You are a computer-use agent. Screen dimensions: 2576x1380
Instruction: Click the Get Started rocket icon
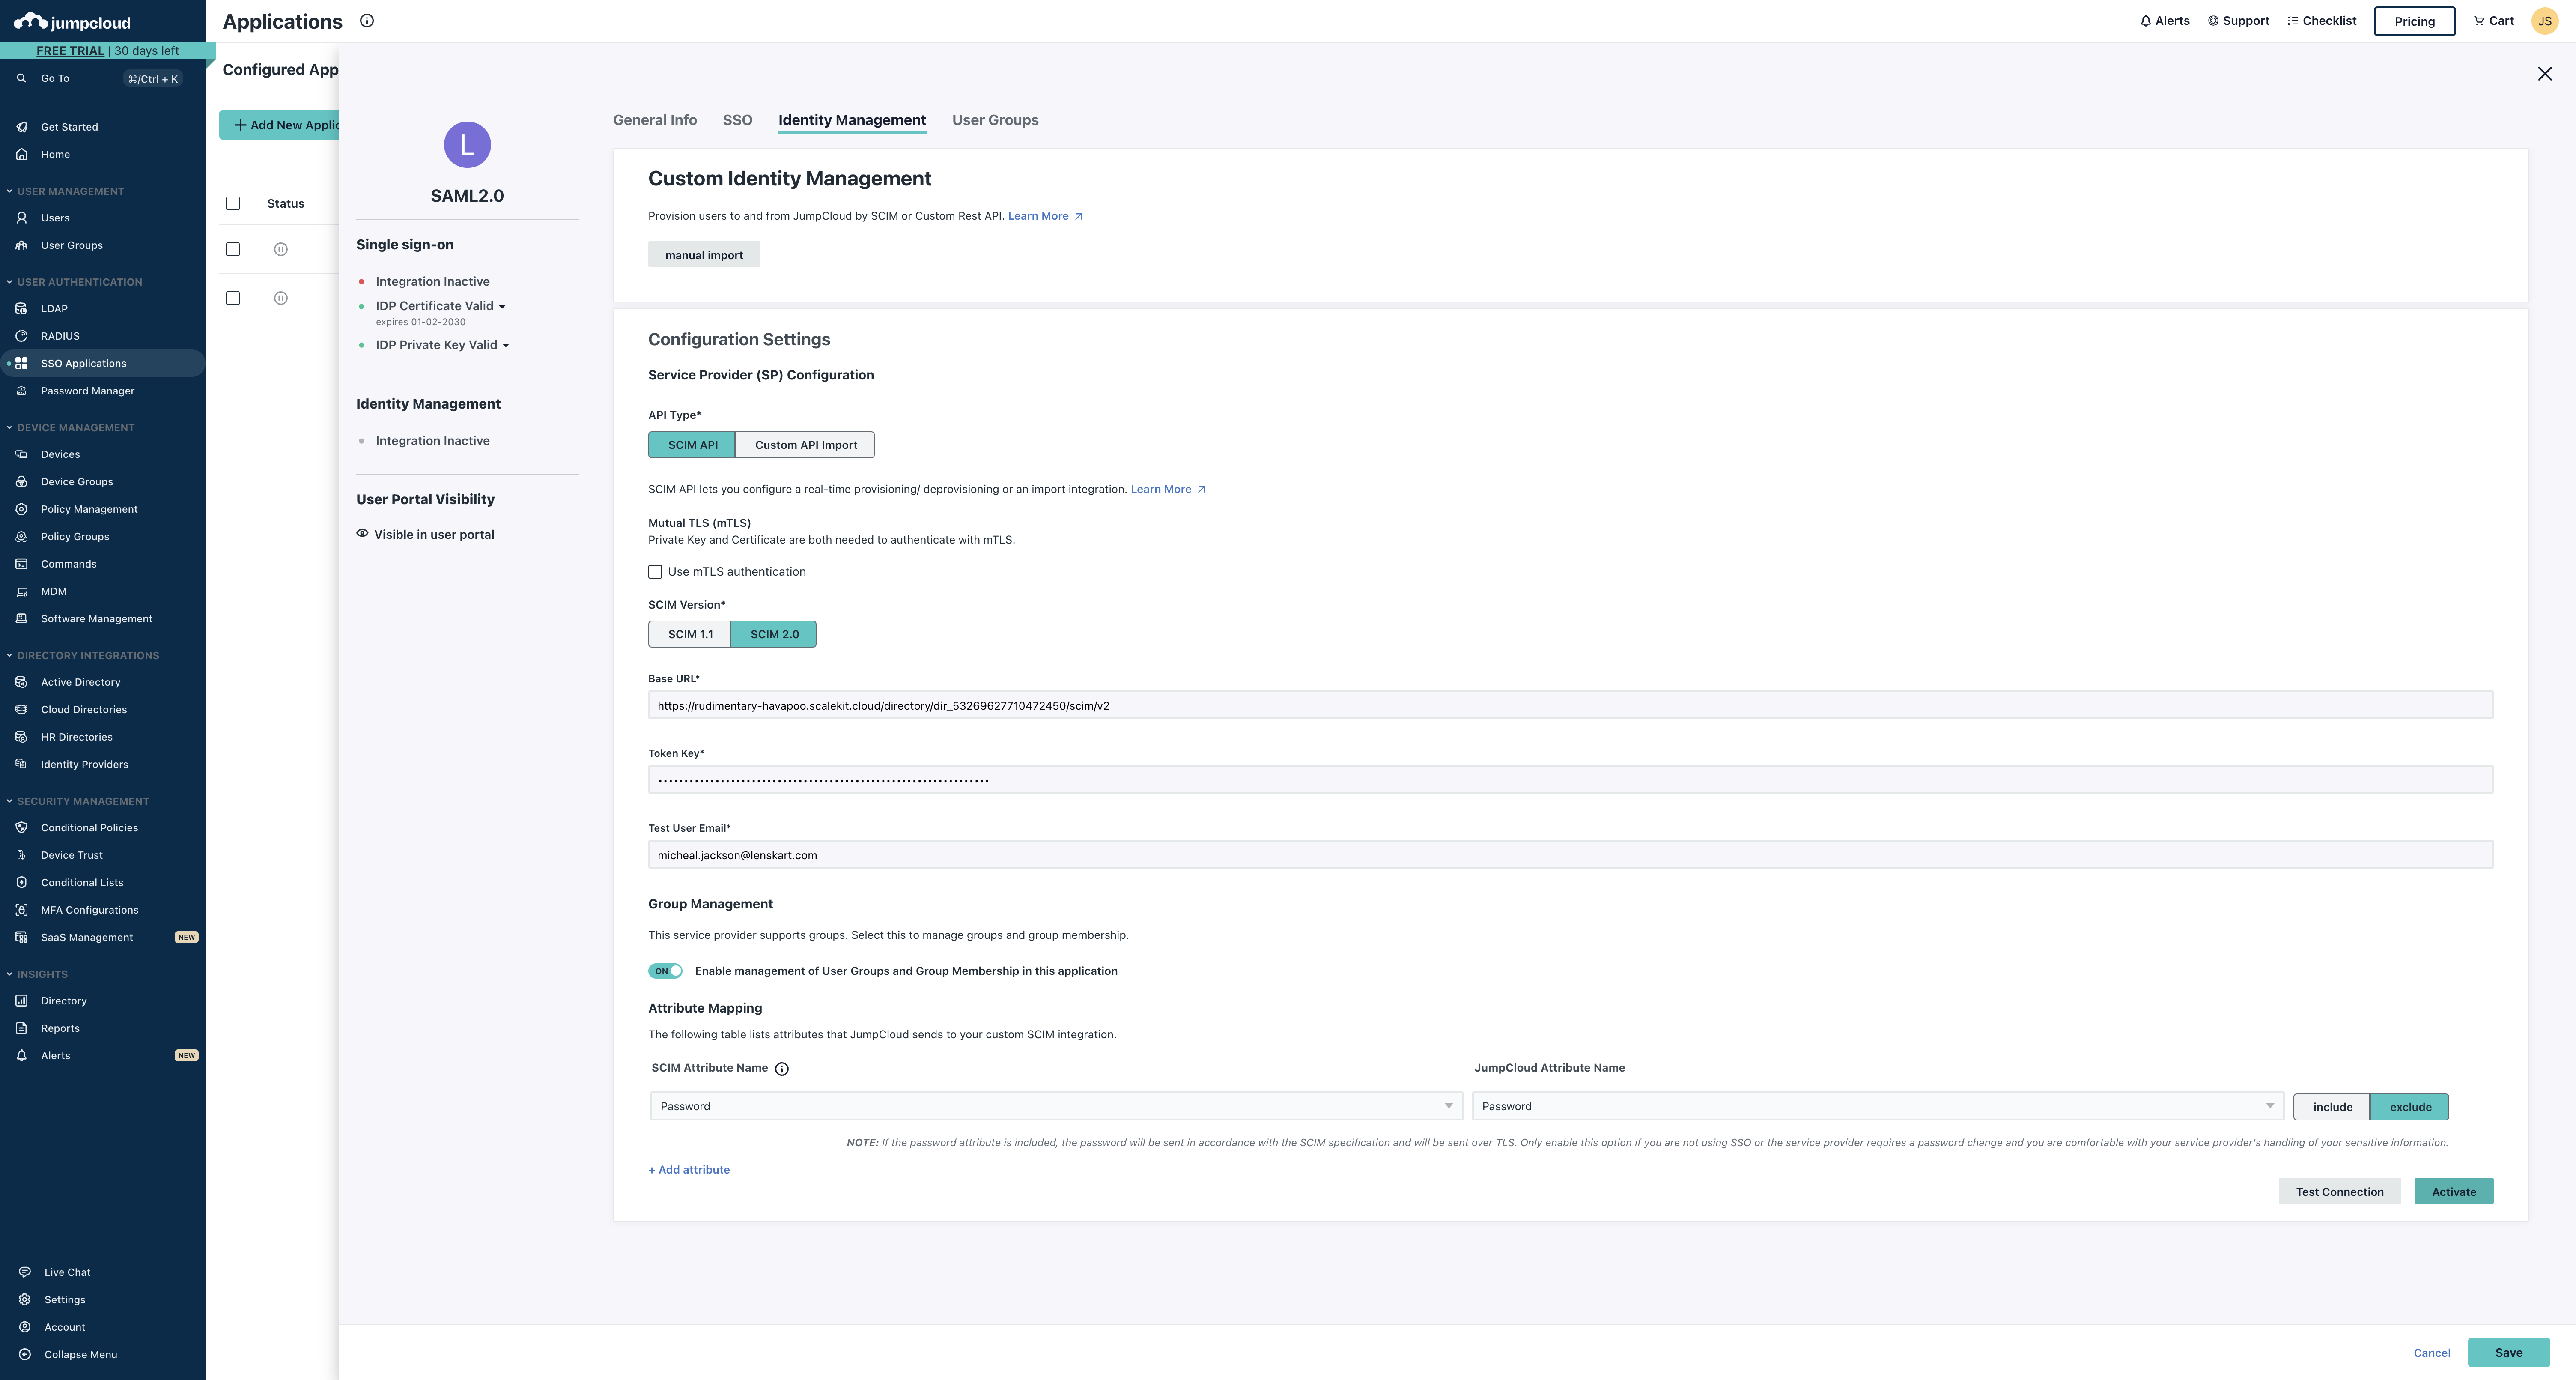[21, 127]
